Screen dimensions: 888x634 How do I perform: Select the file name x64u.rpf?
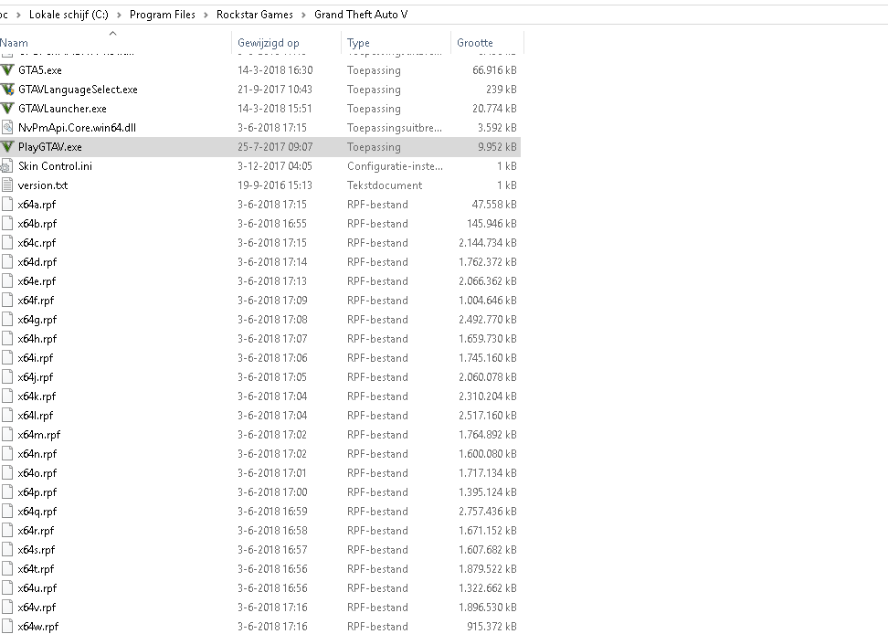[x=37, y=588]
